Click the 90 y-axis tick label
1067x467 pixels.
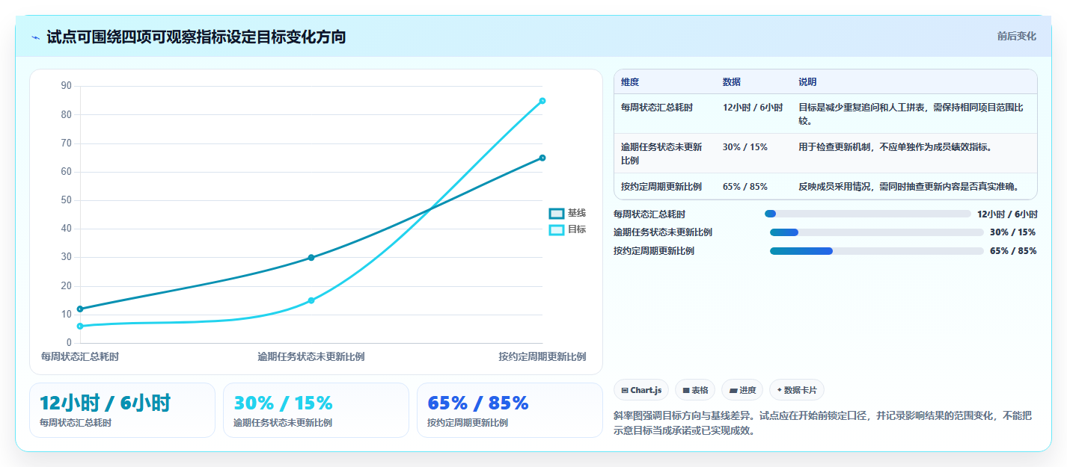(x=66, y=86)
